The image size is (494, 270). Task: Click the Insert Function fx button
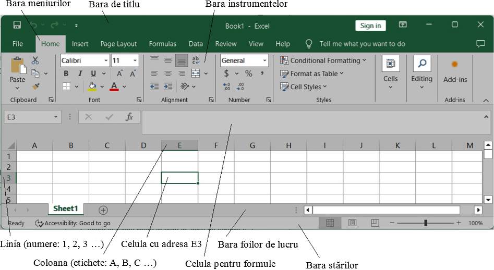[129, 117]
